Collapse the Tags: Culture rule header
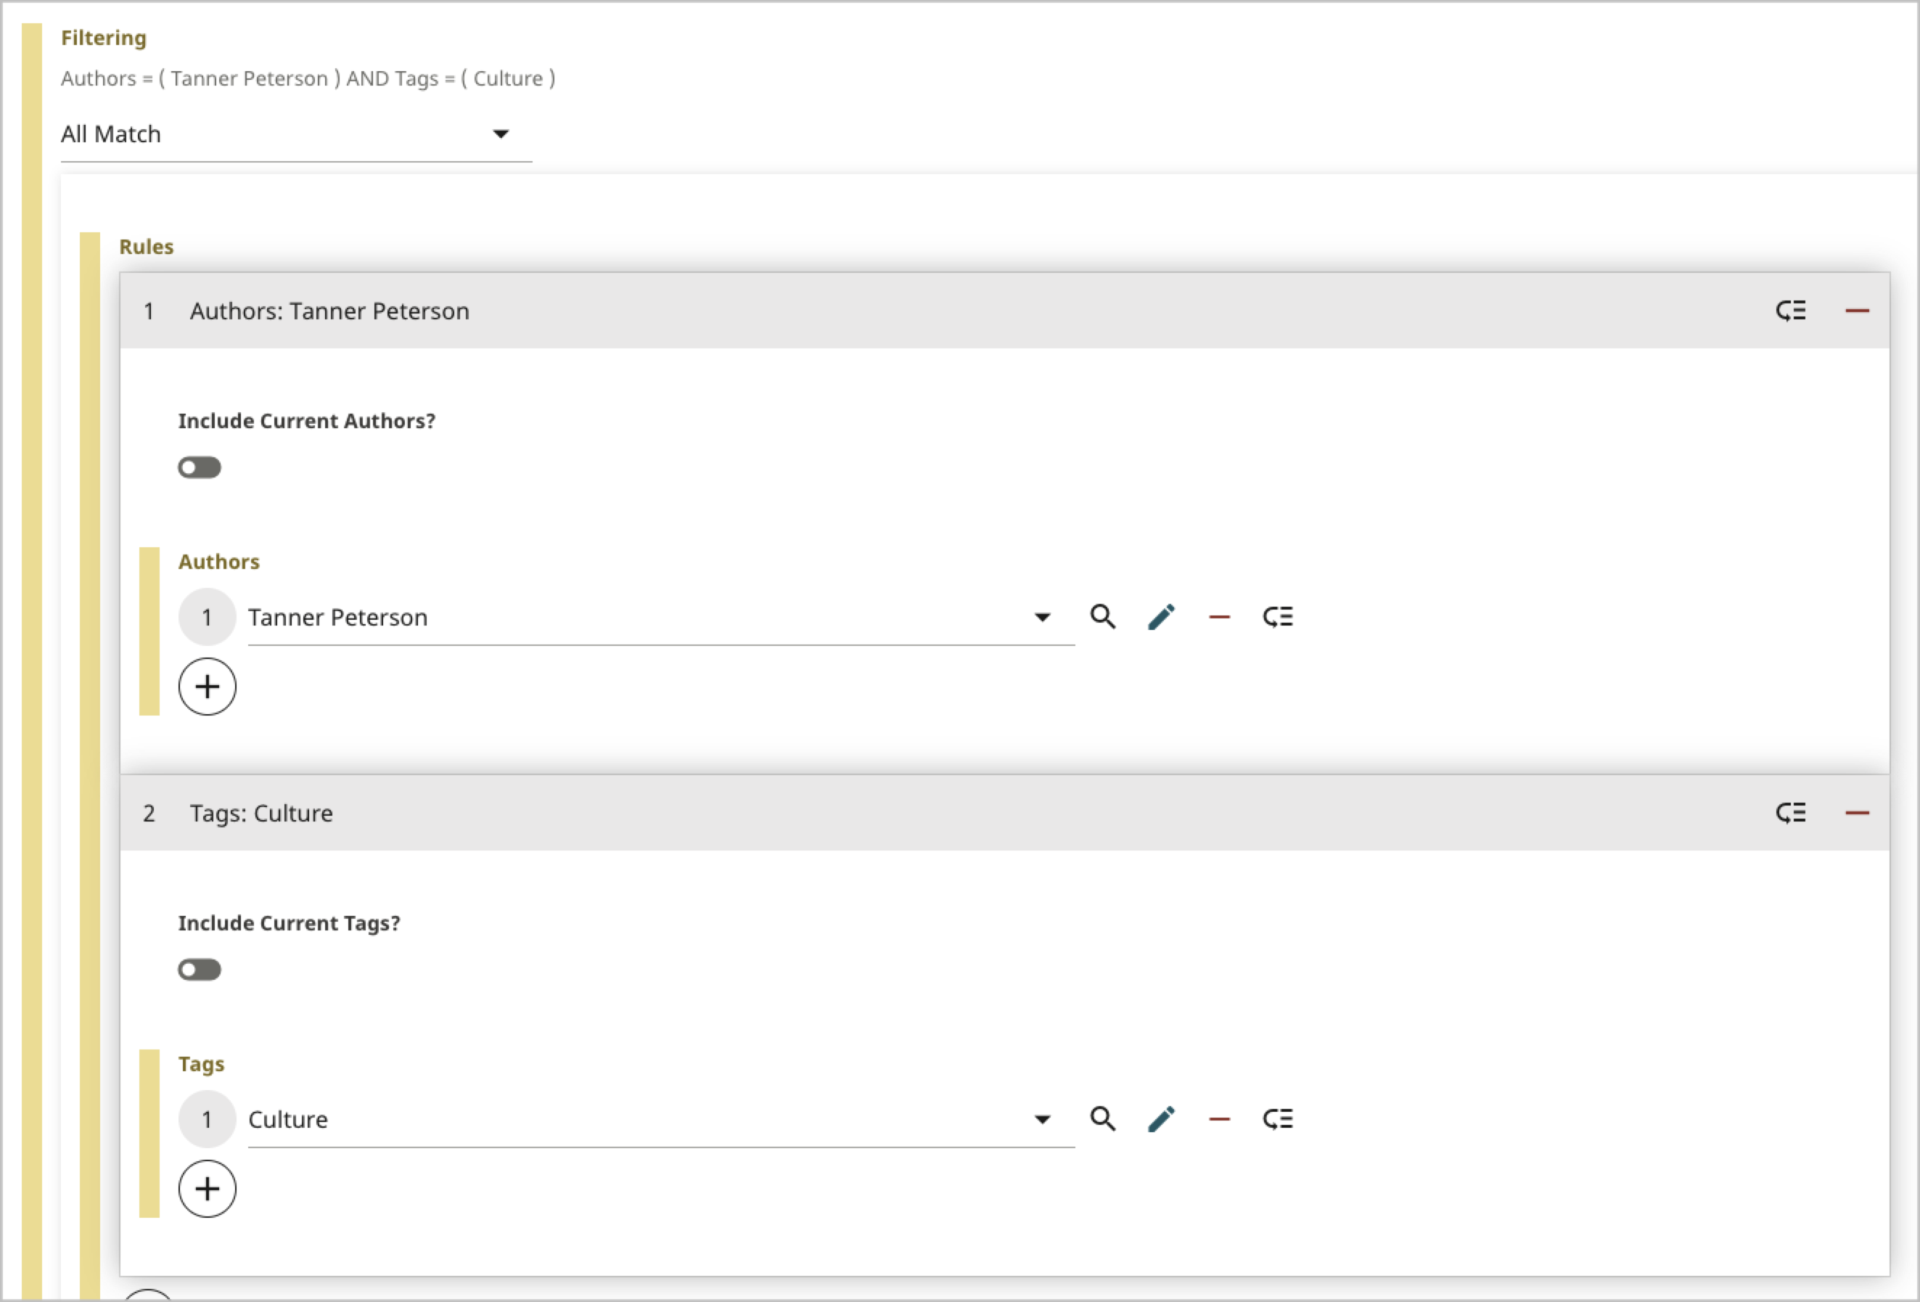The image size is (1920, 1302). (261, 813)
